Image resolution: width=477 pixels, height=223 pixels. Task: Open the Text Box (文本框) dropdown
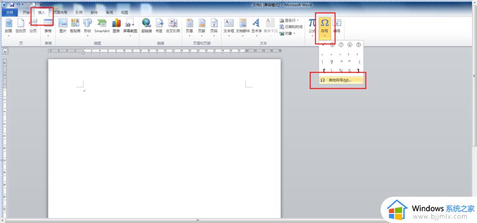(x=229, y=27)
